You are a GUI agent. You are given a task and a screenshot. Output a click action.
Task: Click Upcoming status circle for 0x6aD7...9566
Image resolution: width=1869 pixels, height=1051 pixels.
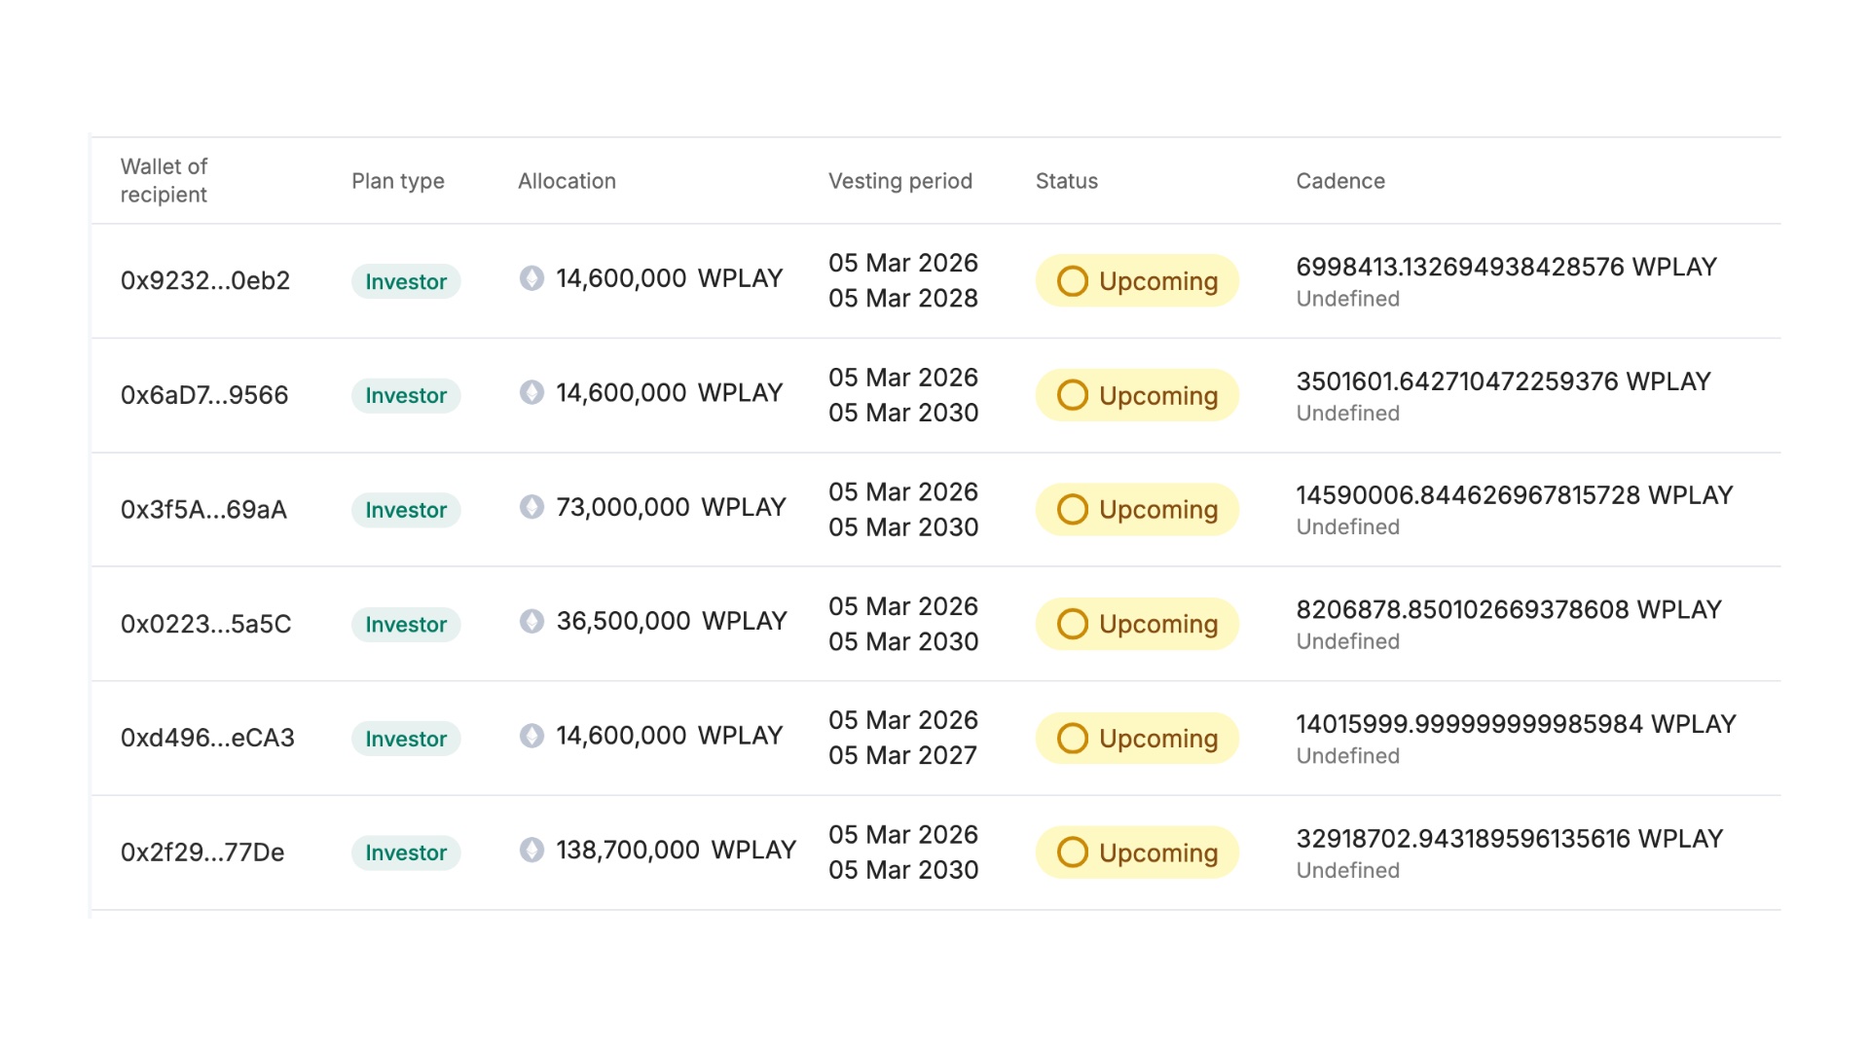click(x=1073, y=395)
